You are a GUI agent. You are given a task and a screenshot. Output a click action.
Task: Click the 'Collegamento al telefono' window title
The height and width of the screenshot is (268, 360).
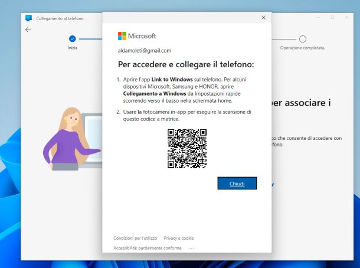click(60, 19)
